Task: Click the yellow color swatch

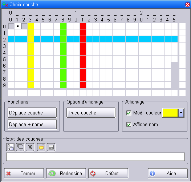Action: coord(170,113)
